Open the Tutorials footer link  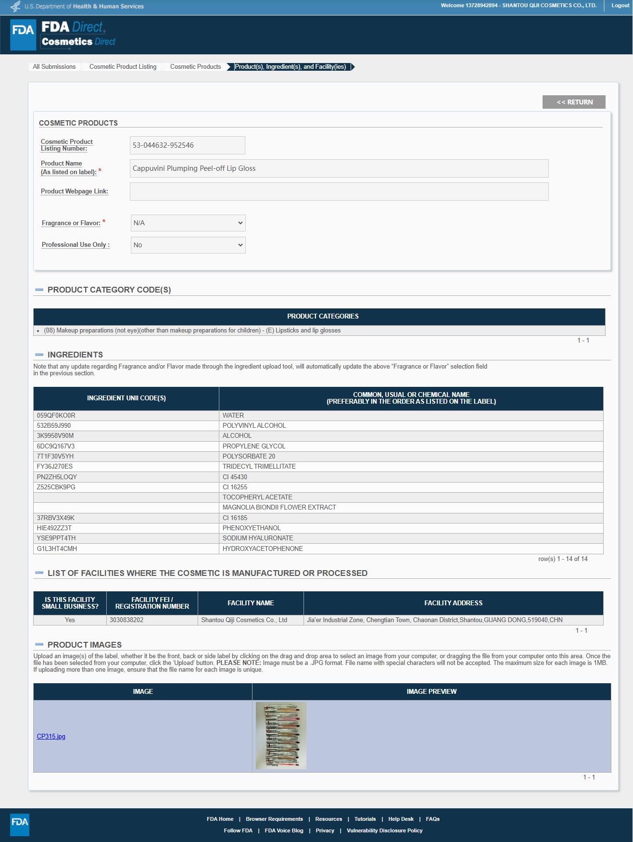[x=365, y=819]
